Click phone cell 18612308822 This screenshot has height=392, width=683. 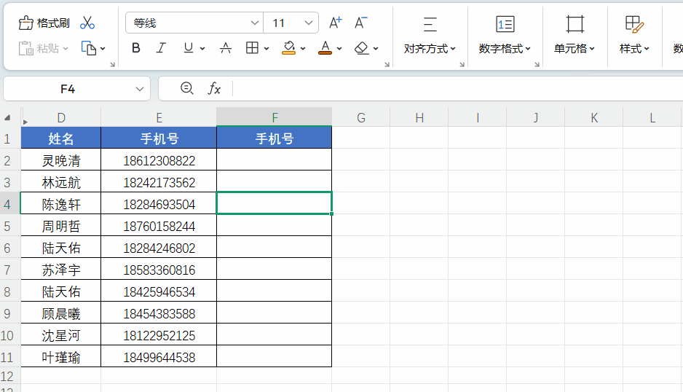(159, 160)
